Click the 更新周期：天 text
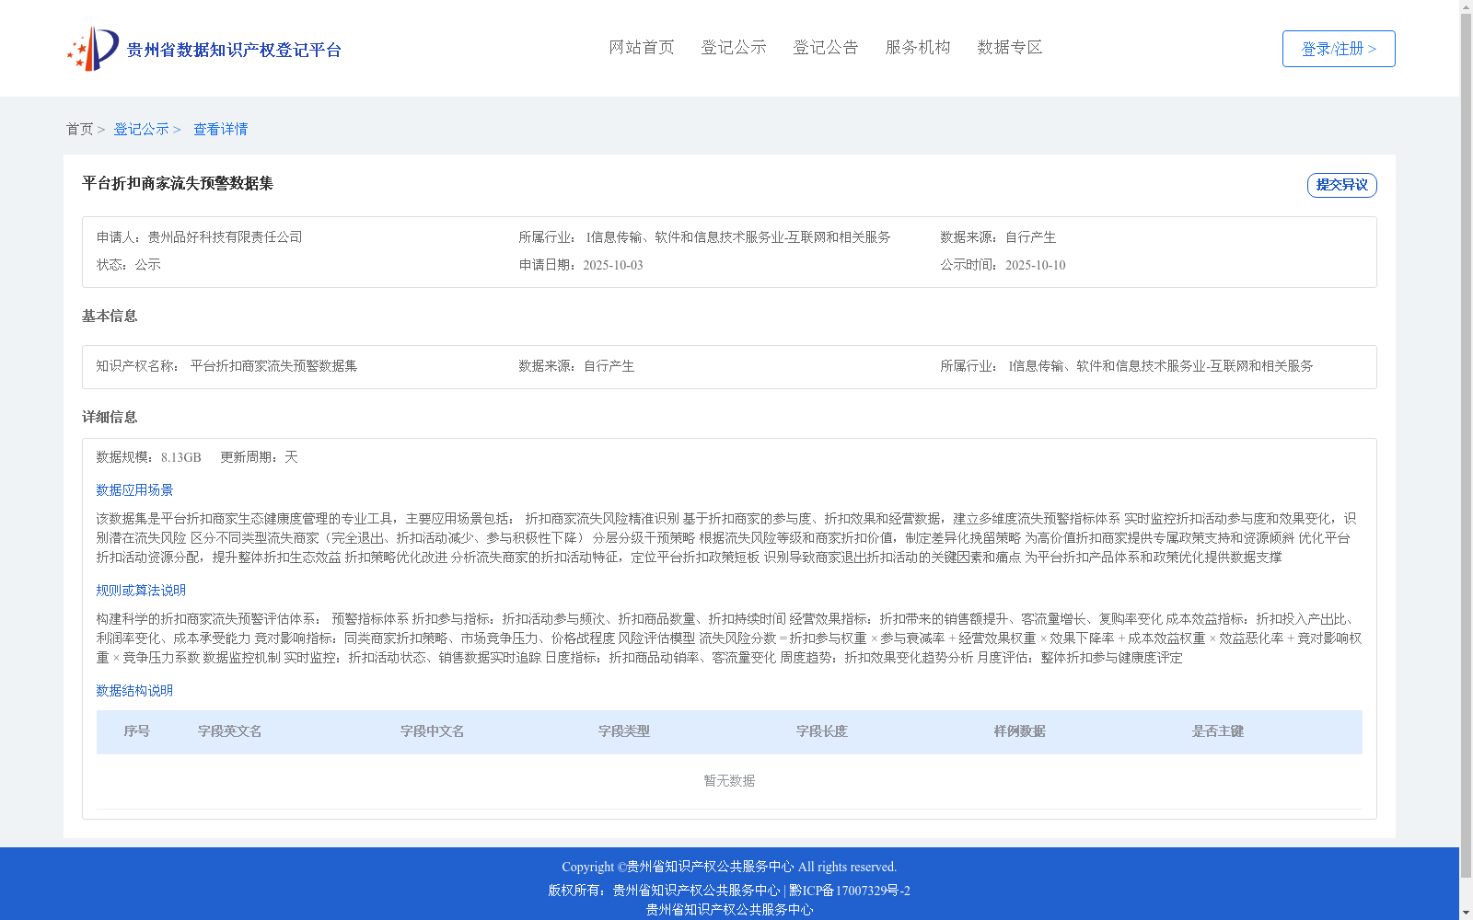 click(259, 457)
